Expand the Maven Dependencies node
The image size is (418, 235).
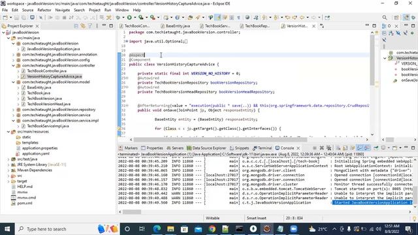pyautogui.click(x=8, y=170)
